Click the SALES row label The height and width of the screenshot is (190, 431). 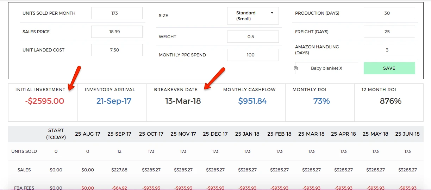(x=24, y=170)
